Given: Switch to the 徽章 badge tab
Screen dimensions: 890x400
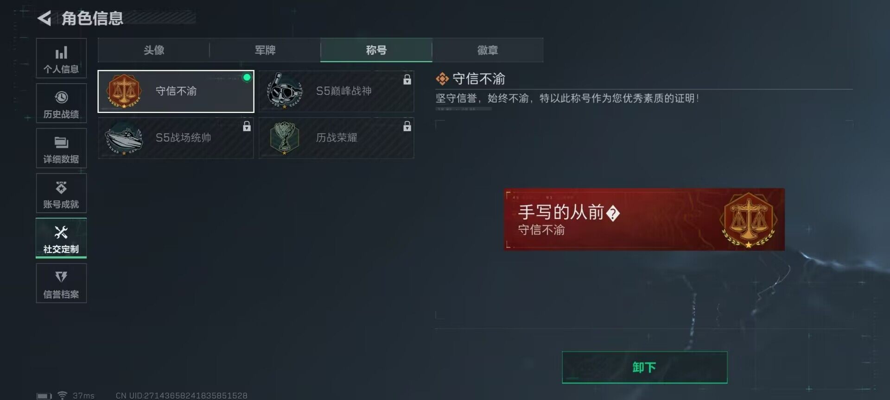Looking at the screenshot, I should pos(488,50).
